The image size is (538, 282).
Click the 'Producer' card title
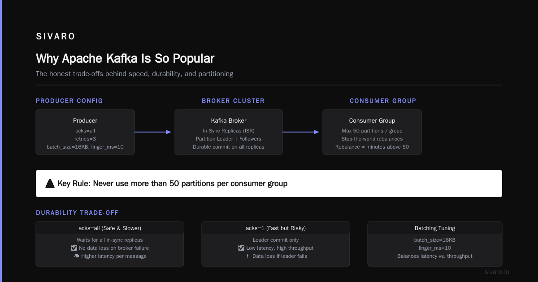click(x=85, y=120)
